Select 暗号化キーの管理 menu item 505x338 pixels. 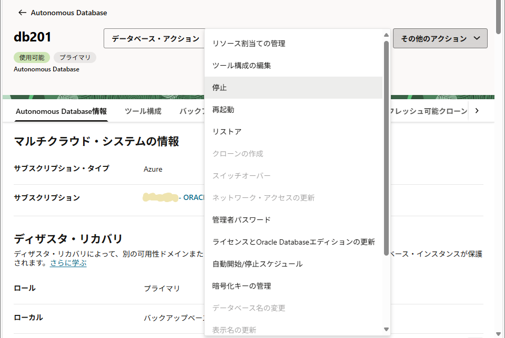[294, 286]
